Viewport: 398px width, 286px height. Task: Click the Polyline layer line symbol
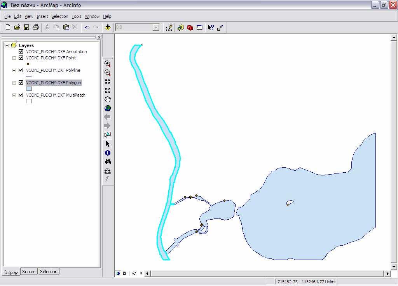[x=29, y=76]
